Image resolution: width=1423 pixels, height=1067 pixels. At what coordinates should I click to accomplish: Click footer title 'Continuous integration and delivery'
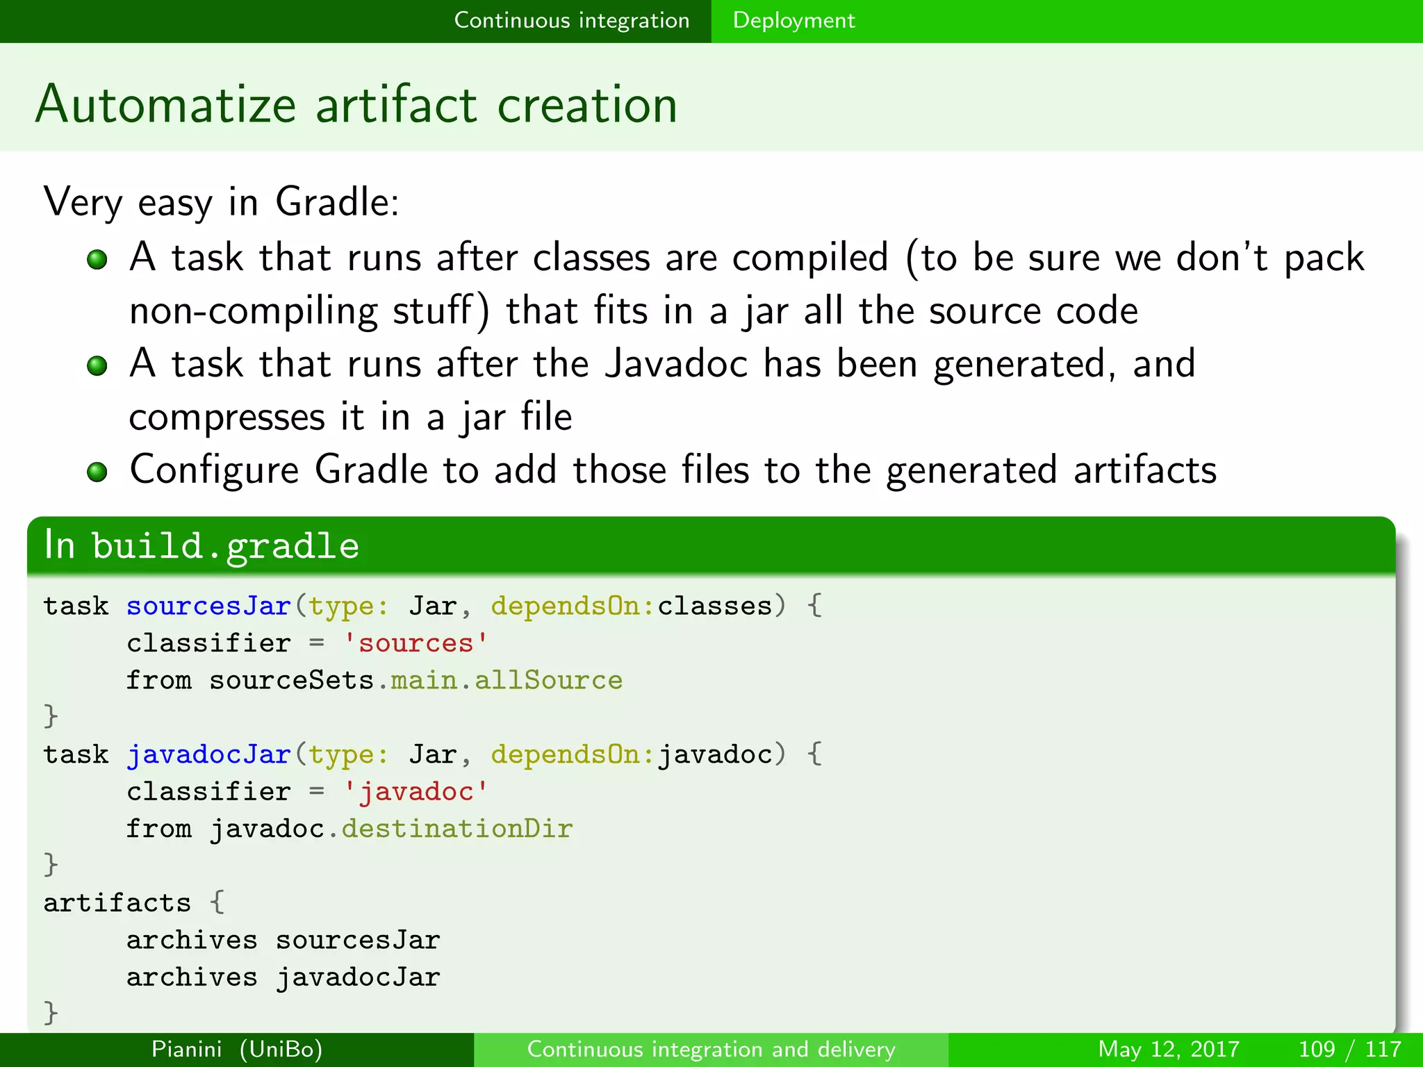[711, 1049]
